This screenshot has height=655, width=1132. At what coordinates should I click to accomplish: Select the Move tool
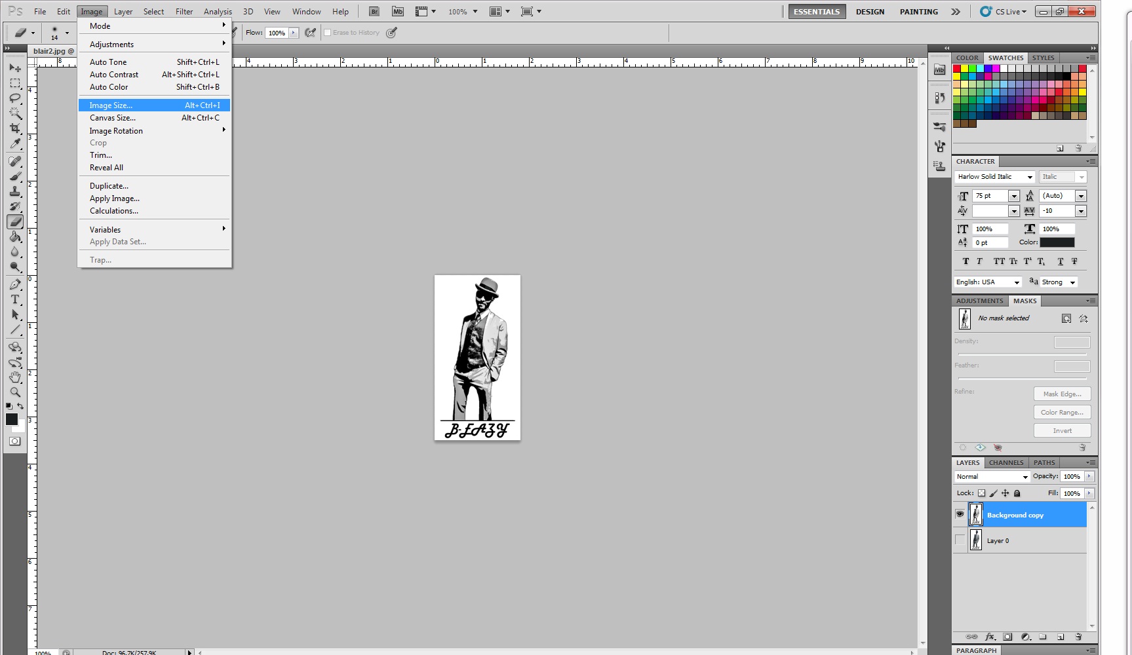point(15,67)
